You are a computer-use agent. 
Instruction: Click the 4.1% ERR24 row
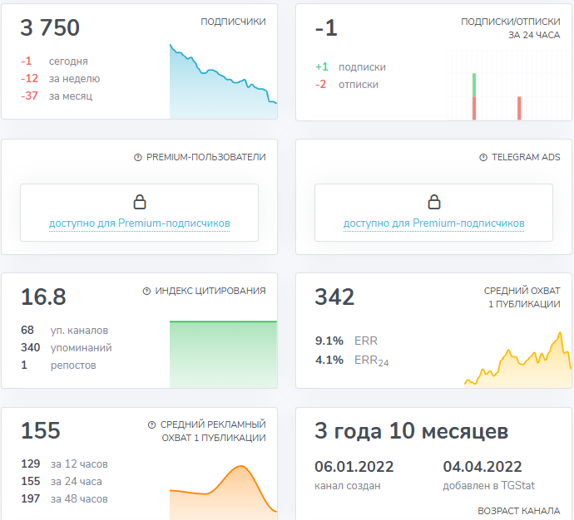coord(352,361)
